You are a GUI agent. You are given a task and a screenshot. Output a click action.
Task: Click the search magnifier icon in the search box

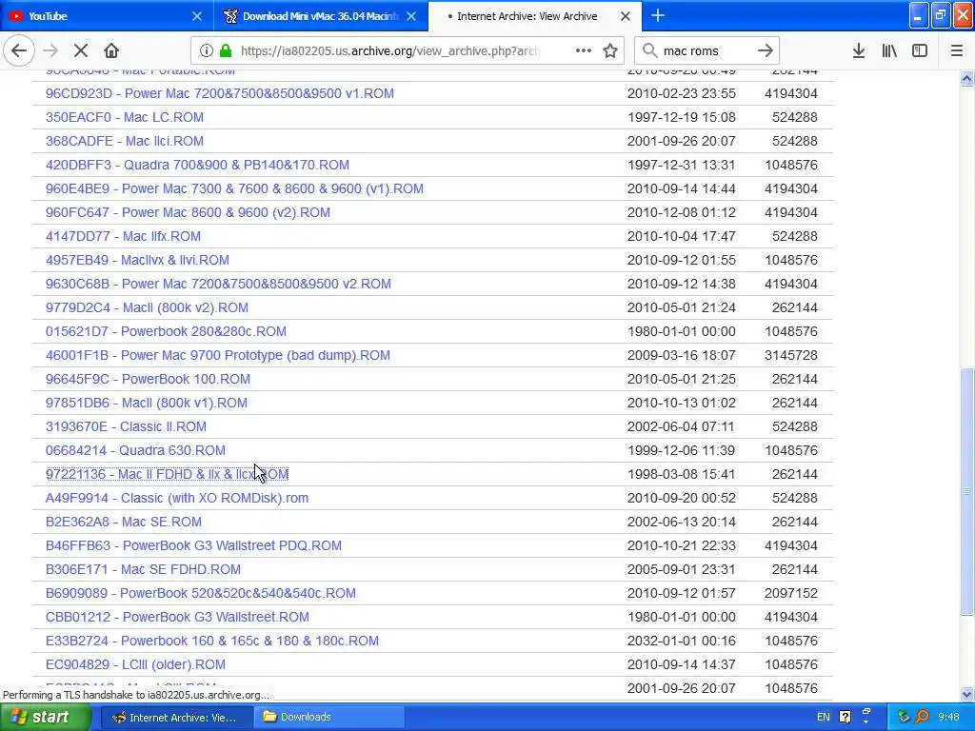click(x=649, y=51)
